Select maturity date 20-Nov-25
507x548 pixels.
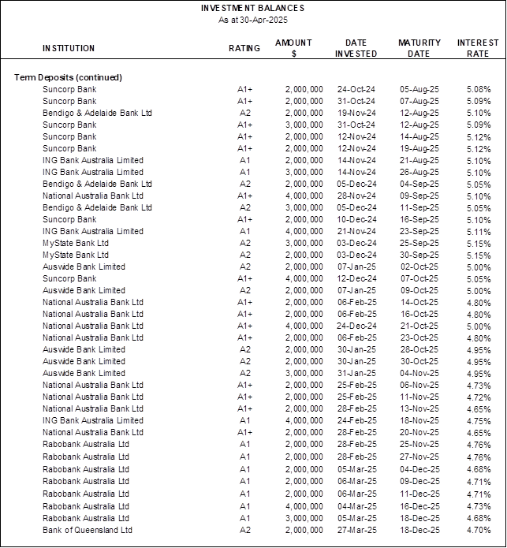click(419, 433)
